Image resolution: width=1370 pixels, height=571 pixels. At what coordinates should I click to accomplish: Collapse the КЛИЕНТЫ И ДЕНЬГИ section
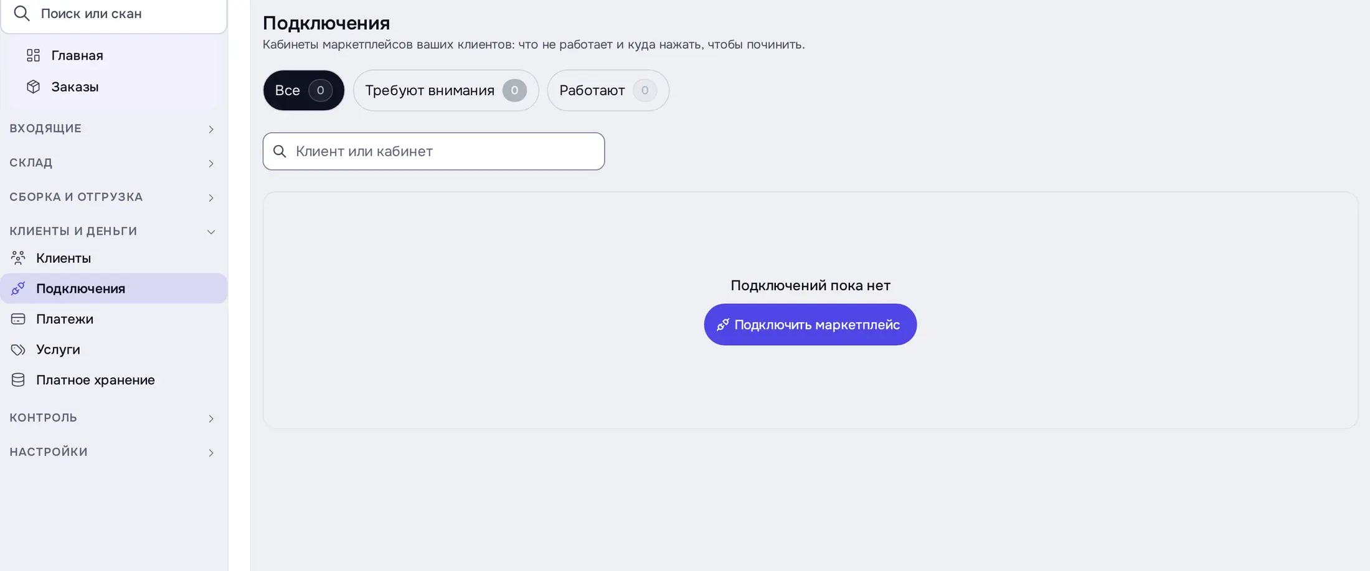[x=113, y=231]
